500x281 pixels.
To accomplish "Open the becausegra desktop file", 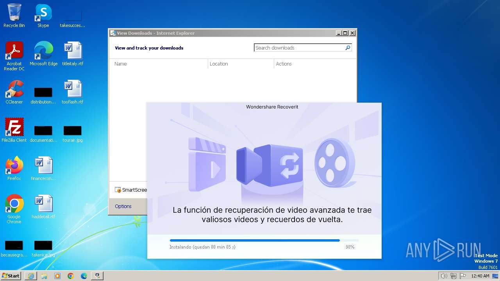I will coord(14,248).
